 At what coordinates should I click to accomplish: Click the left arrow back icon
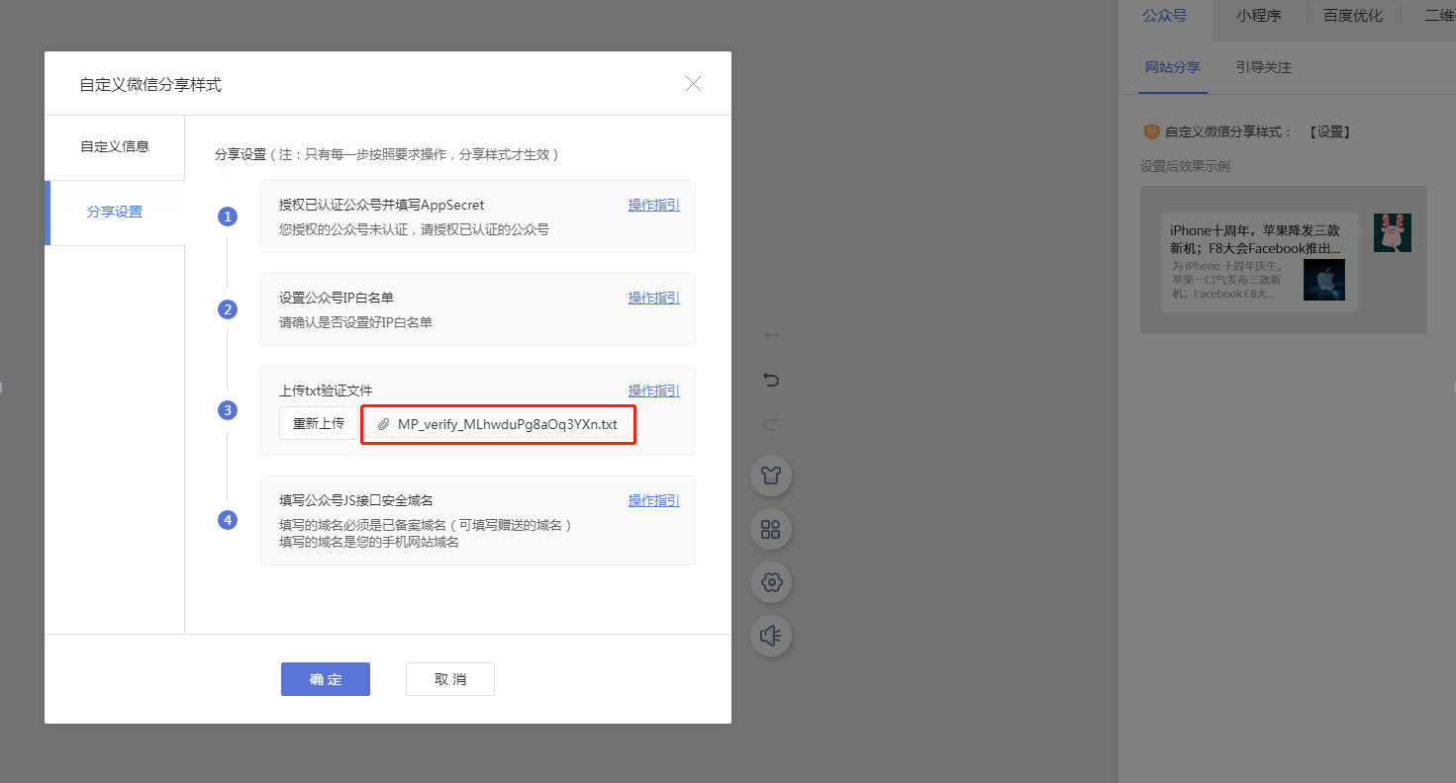[771, 335]
